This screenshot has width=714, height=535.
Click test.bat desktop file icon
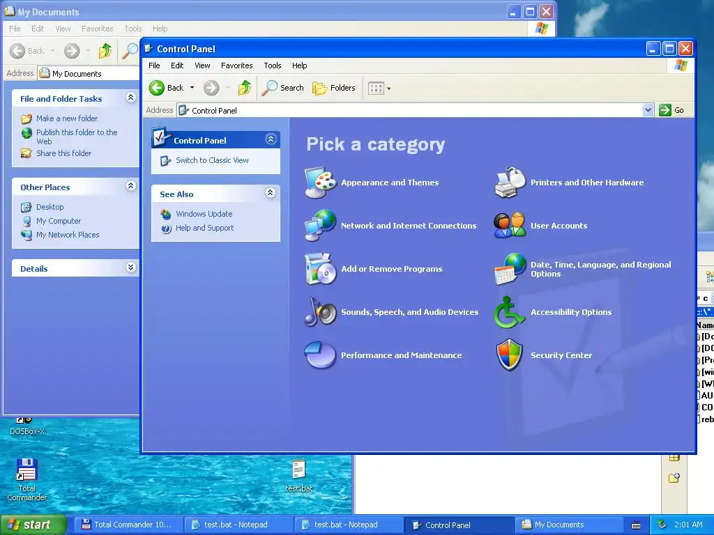[x=298, y=469]
